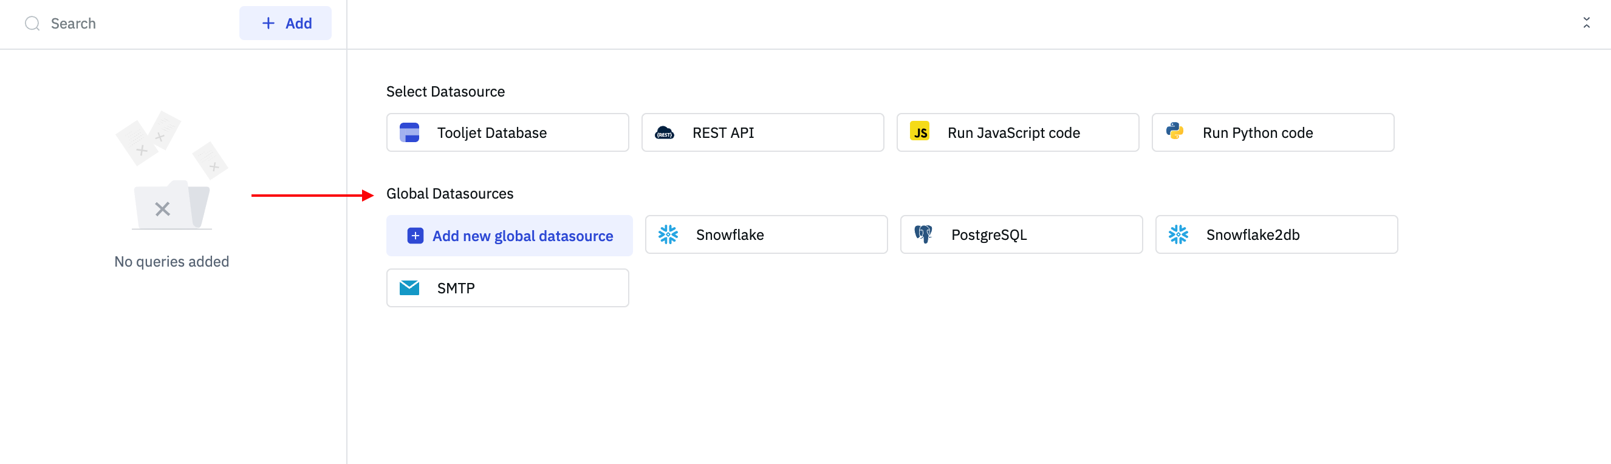Click the Snowflake2db snowflake icon

1178,234
